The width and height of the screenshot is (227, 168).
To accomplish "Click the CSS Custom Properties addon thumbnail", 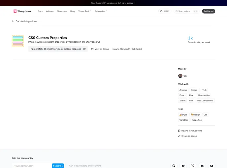I will 18,41.
